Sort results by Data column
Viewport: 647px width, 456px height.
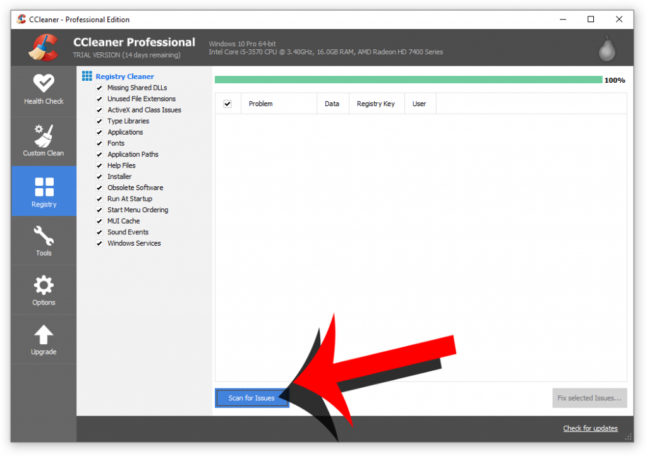click(x=332, y=104)
